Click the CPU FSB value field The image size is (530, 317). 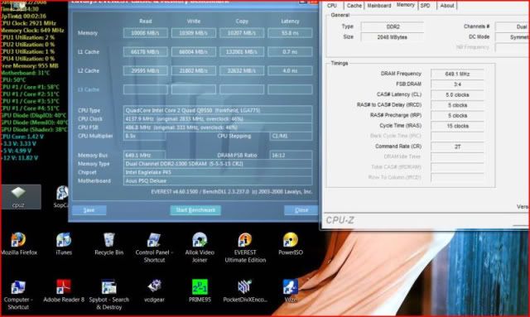tap(218, 127)
